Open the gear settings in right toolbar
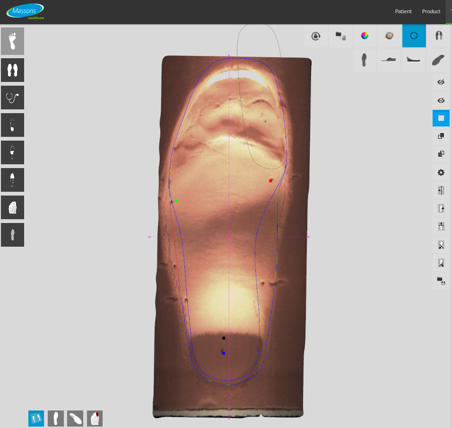The height and width of the screenshot is (428, 452). [x=441, y=172]
